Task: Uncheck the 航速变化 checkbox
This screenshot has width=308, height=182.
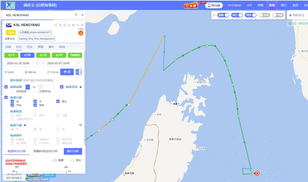Action: 62,87
